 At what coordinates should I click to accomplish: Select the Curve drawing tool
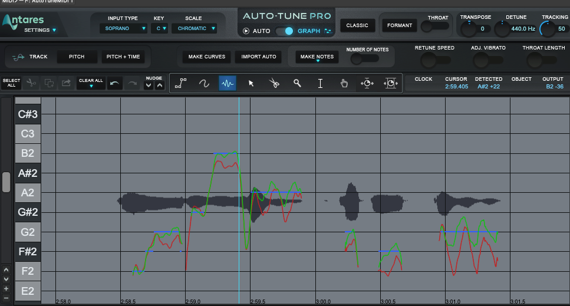point(204,83)
